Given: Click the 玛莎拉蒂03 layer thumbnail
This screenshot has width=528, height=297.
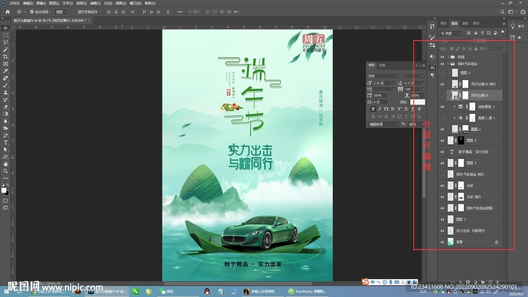Looking at the screenshot, I should (455, 94).
